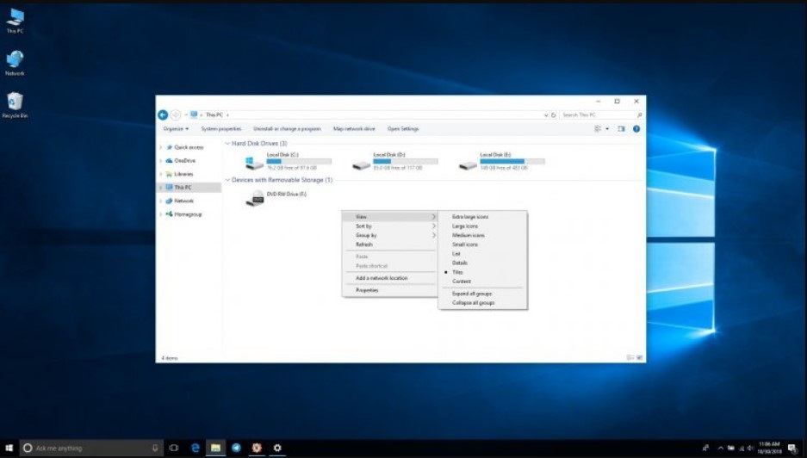
Task: Open the view options dropdown arrow
Action: [x=607, y=128]
